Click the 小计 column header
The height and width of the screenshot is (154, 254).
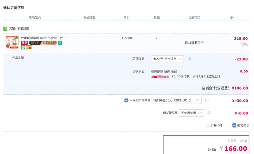point(233,17)
